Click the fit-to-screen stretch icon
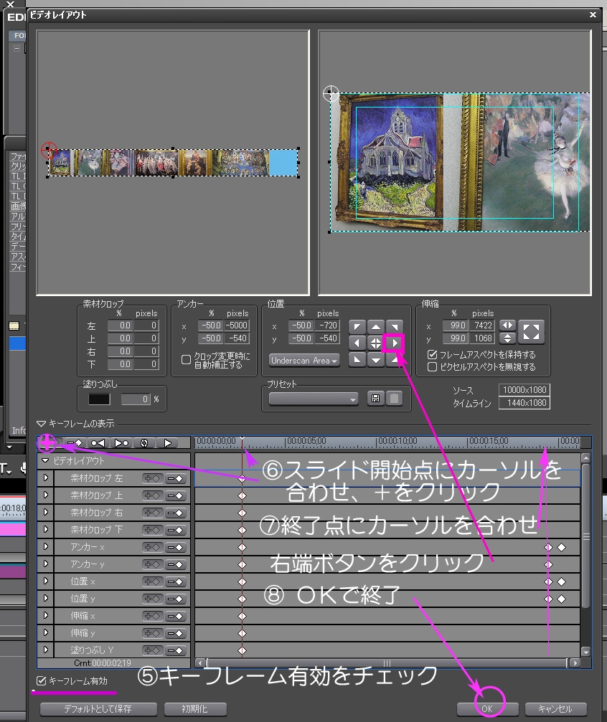 click(x=532, y=332)
